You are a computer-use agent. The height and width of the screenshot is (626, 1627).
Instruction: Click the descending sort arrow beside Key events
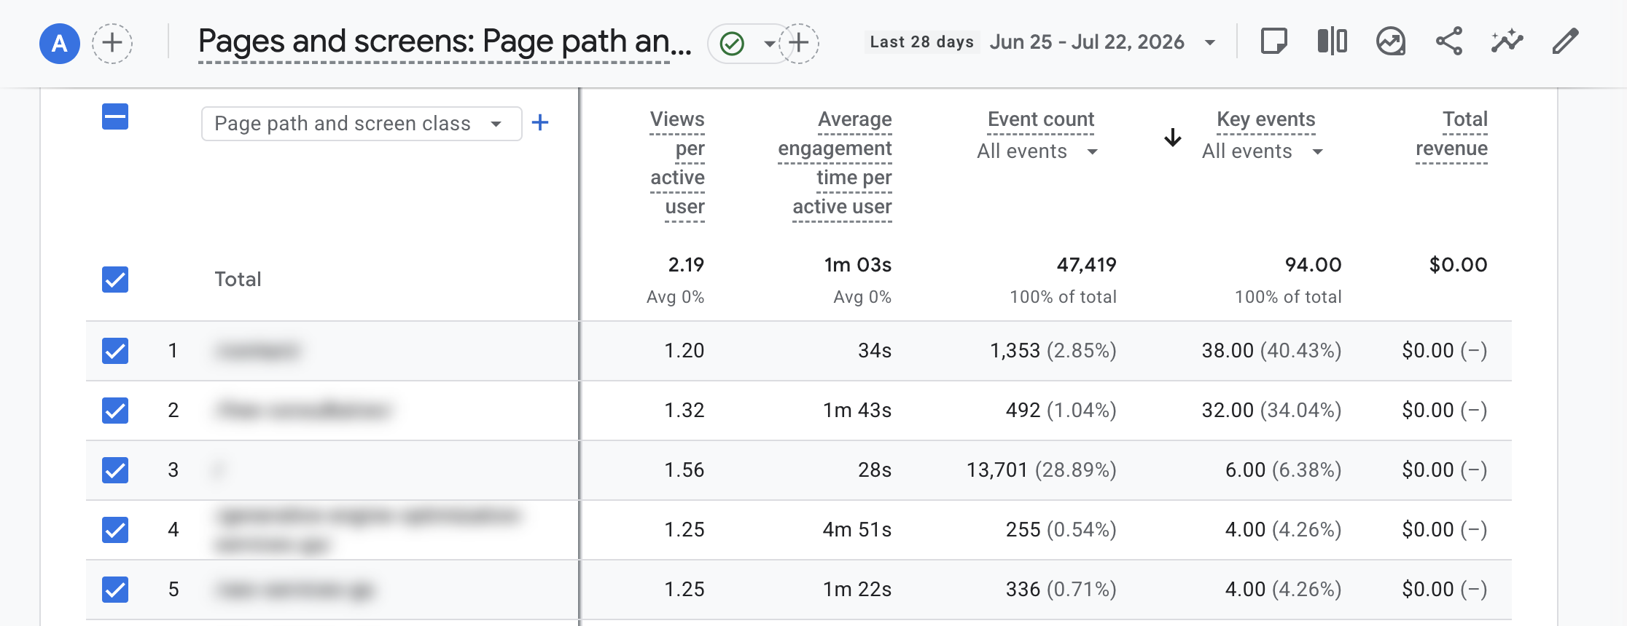coord(1173,137)
